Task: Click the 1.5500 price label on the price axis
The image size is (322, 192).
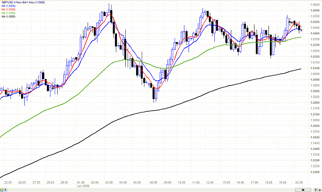Action: point(315,138)
